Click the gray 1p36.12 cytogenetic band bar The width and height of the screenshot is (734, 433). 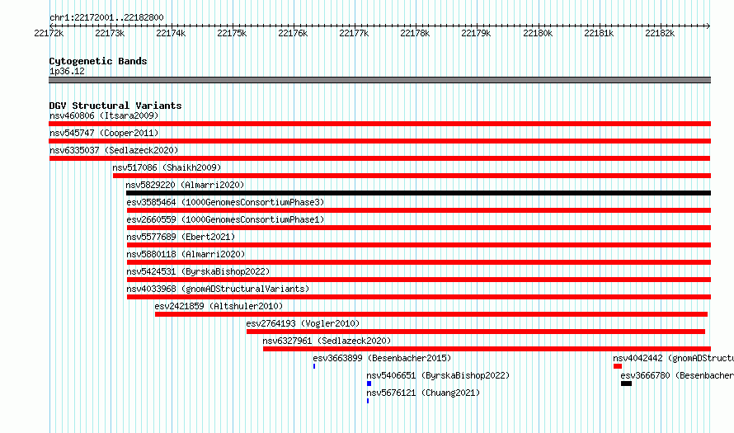379,80
